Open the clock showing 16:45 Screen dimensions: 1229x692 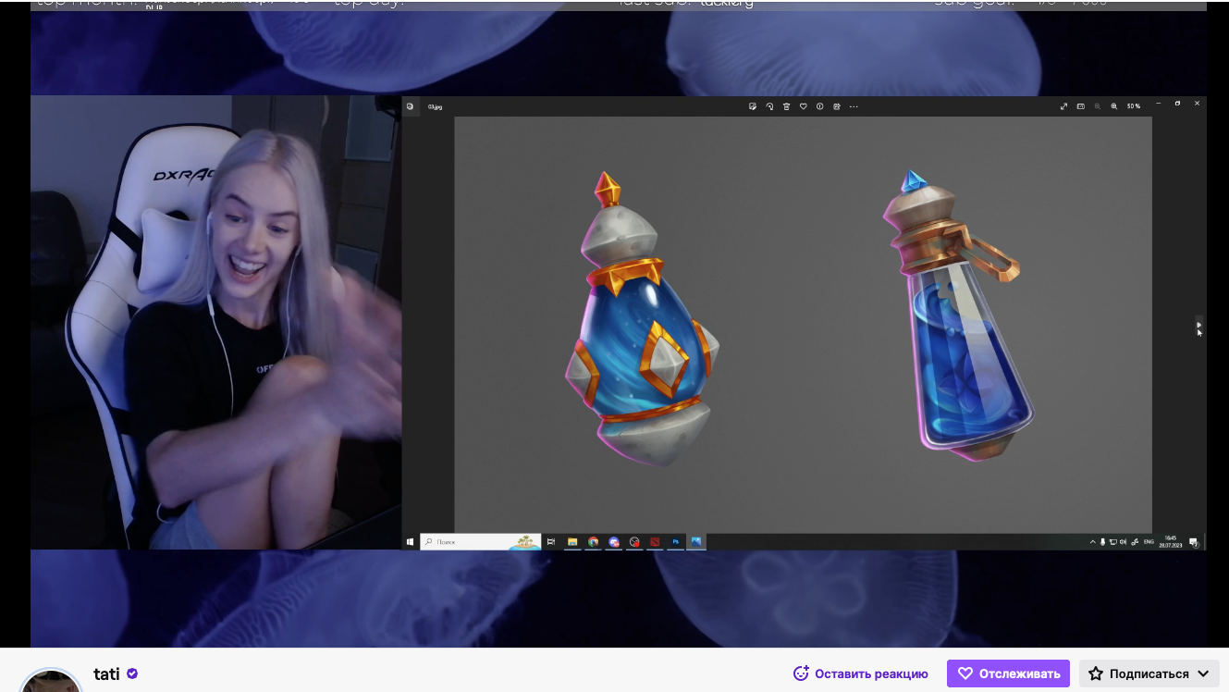point(1170,541)
